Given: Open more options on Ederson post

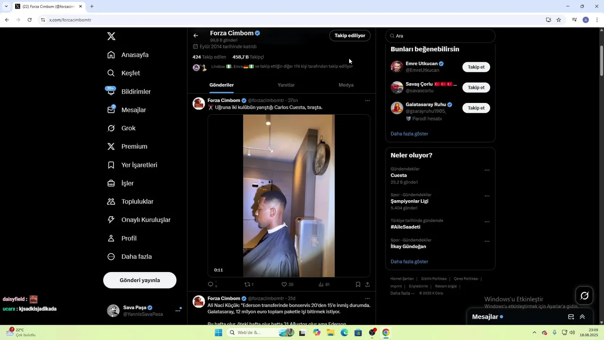Looking at the screenshot, I should point(367,298).
